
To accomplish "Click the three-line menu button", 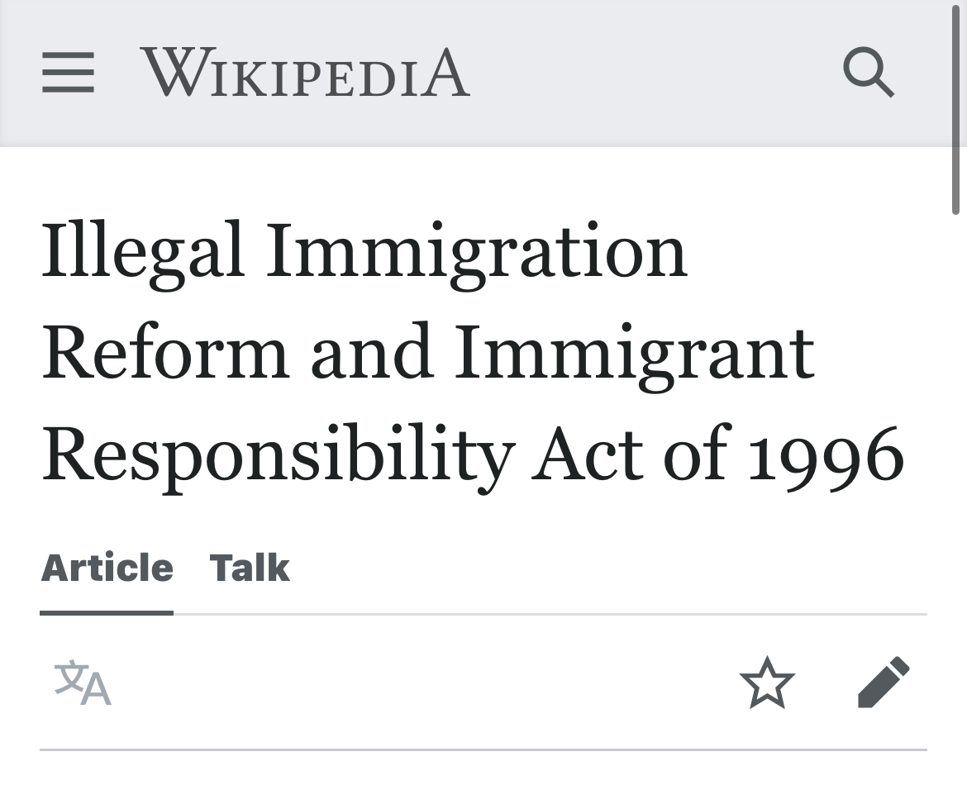I will coord(68,73).
